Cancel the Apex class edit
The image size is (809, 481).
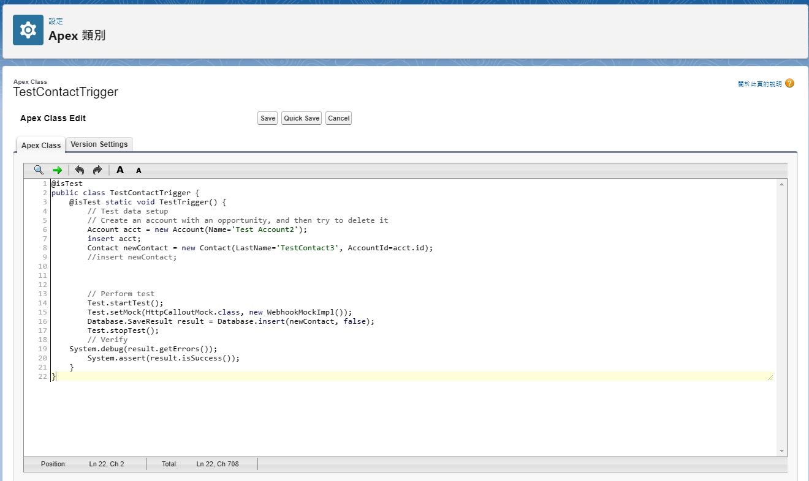point(338,118)
